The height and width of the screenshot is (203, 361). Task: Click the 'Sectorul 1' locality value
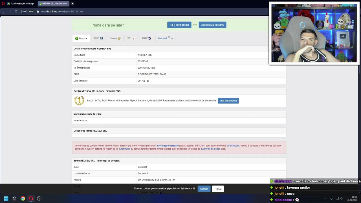143,174
